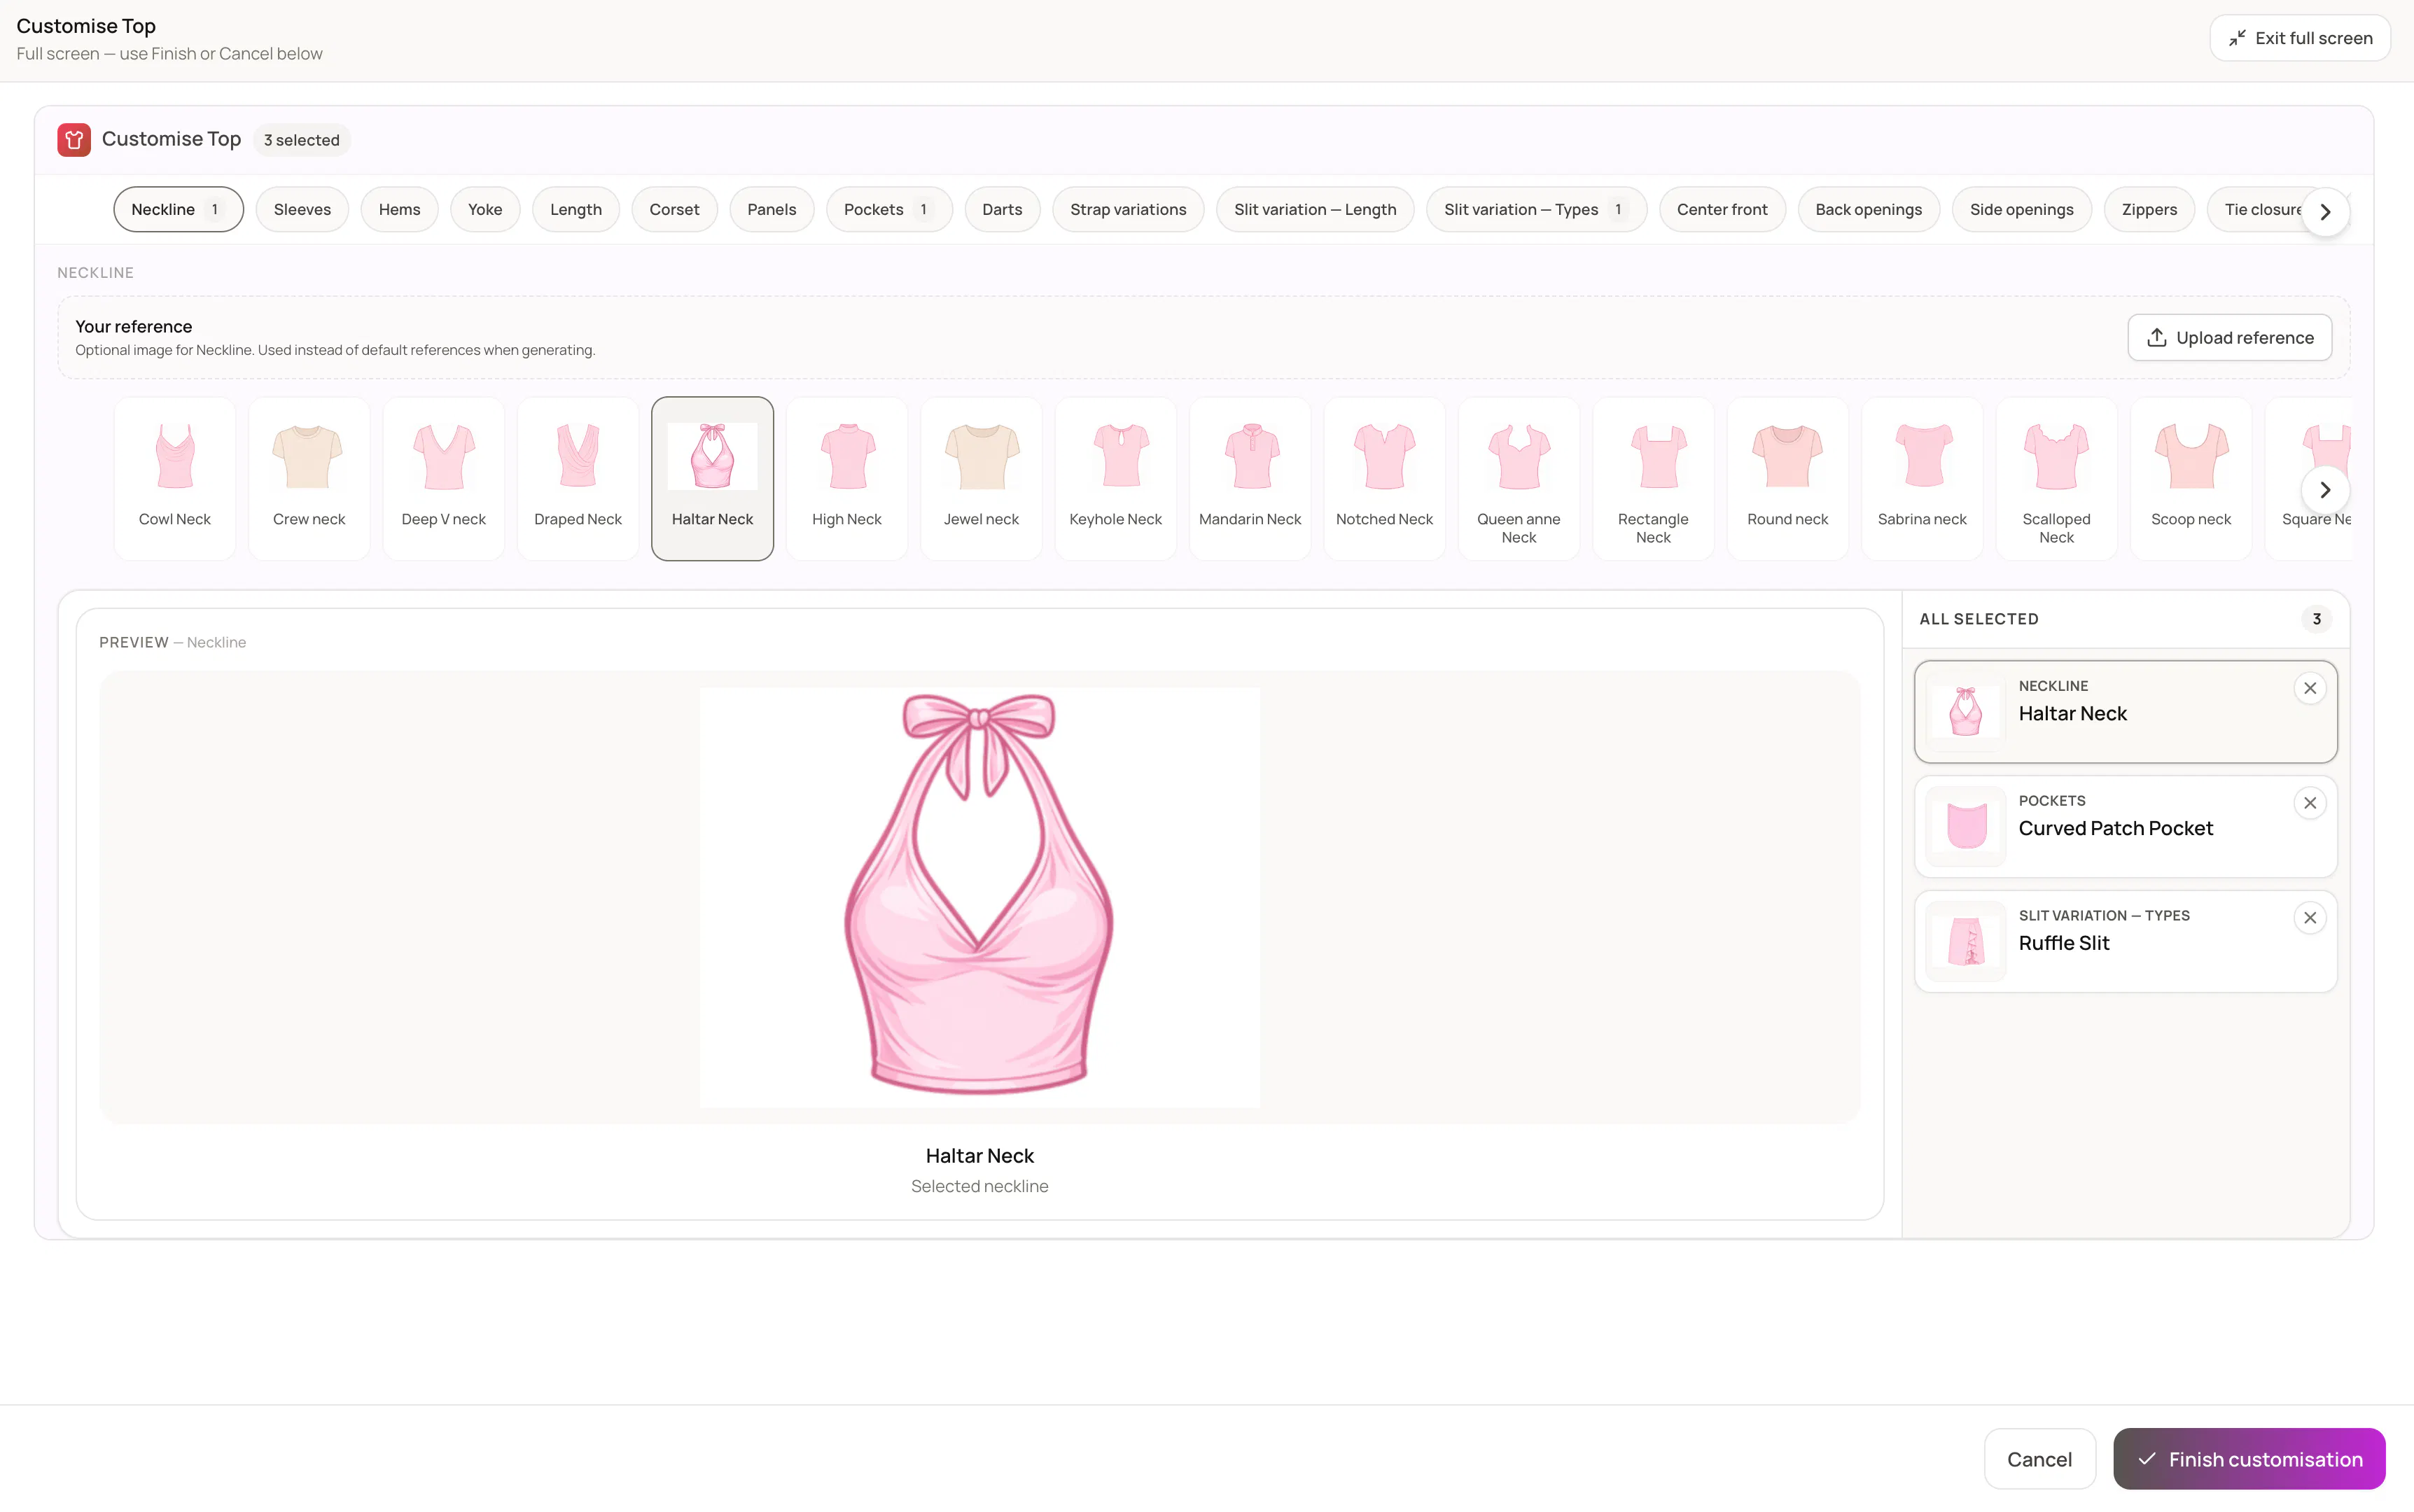Select the partially visible Square Neck card
Image resolution: width=2414 pixels, height=1512 pixels.
[2308, 479]
